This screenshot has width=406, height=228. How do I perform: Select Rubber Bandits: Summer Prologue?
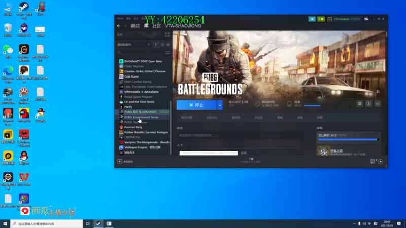pos(146,132)
